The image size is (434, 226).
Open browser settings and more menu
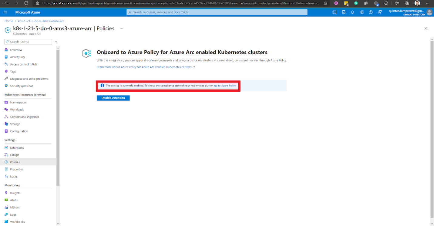tap(428, 3)
